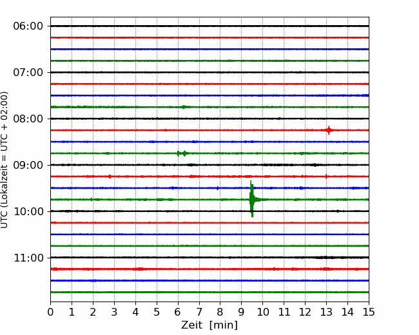The height and width of the screenshot is (335, 419).
Task: Click the 07:00 y-axis time label
Action: (28, 72)
